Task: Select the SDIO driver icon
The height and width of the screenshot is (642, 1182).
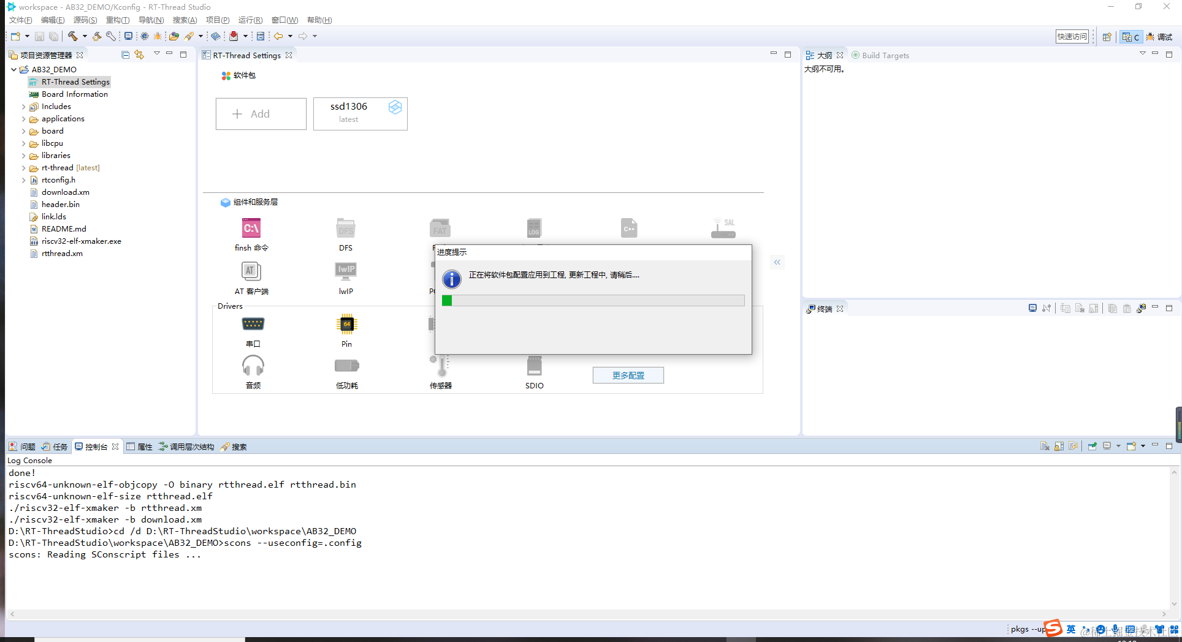Action: click(535, 366)
